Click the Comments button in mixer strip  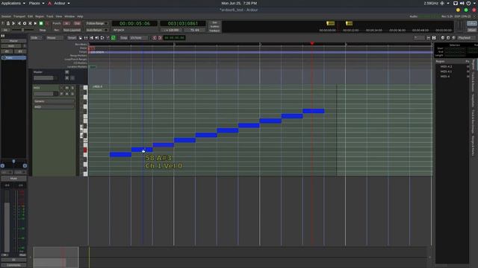[x=13, y=265]
